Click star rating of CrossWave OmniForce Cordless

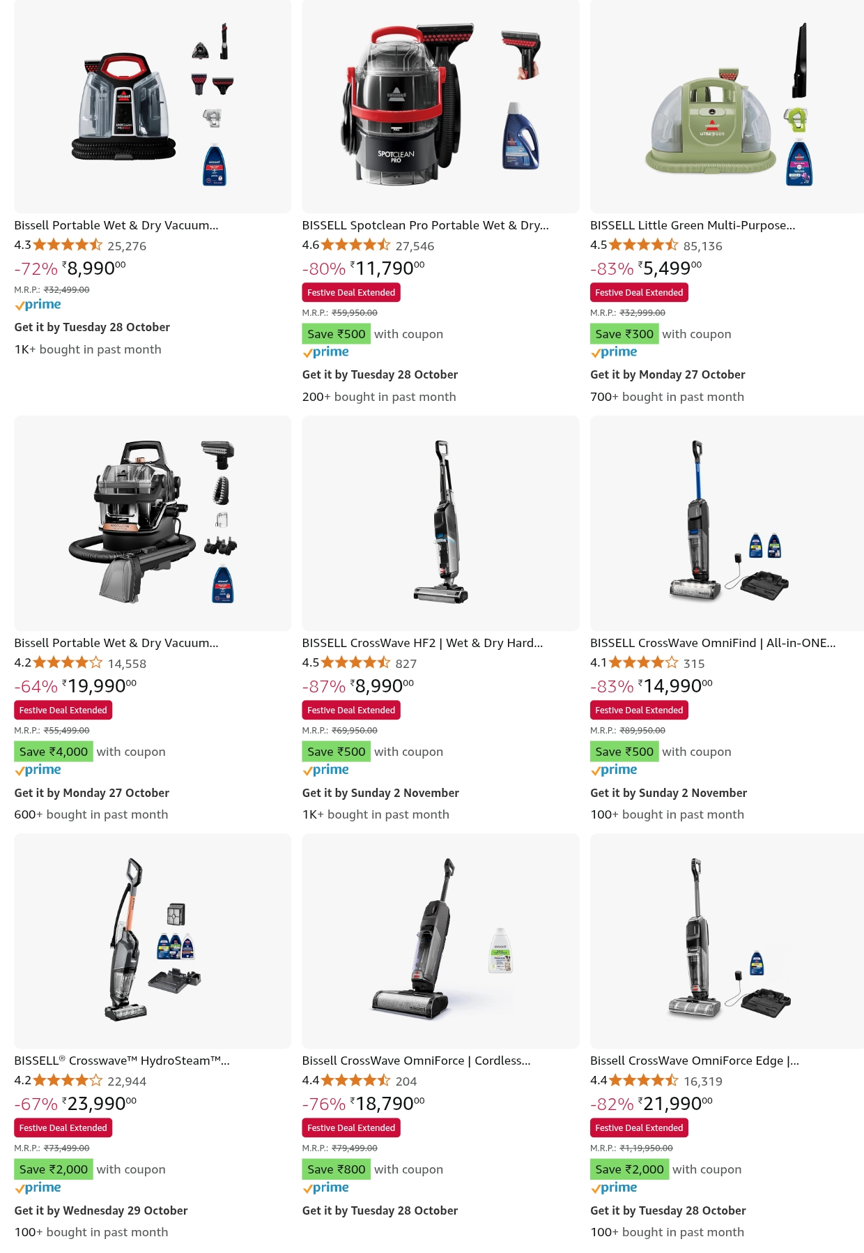coord(355,1081)
